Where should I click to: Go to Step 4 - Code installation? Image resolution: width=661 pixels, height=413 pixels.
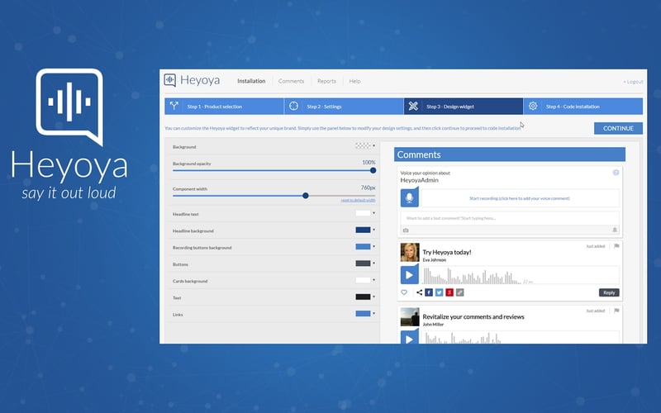[x=583, y=107]
